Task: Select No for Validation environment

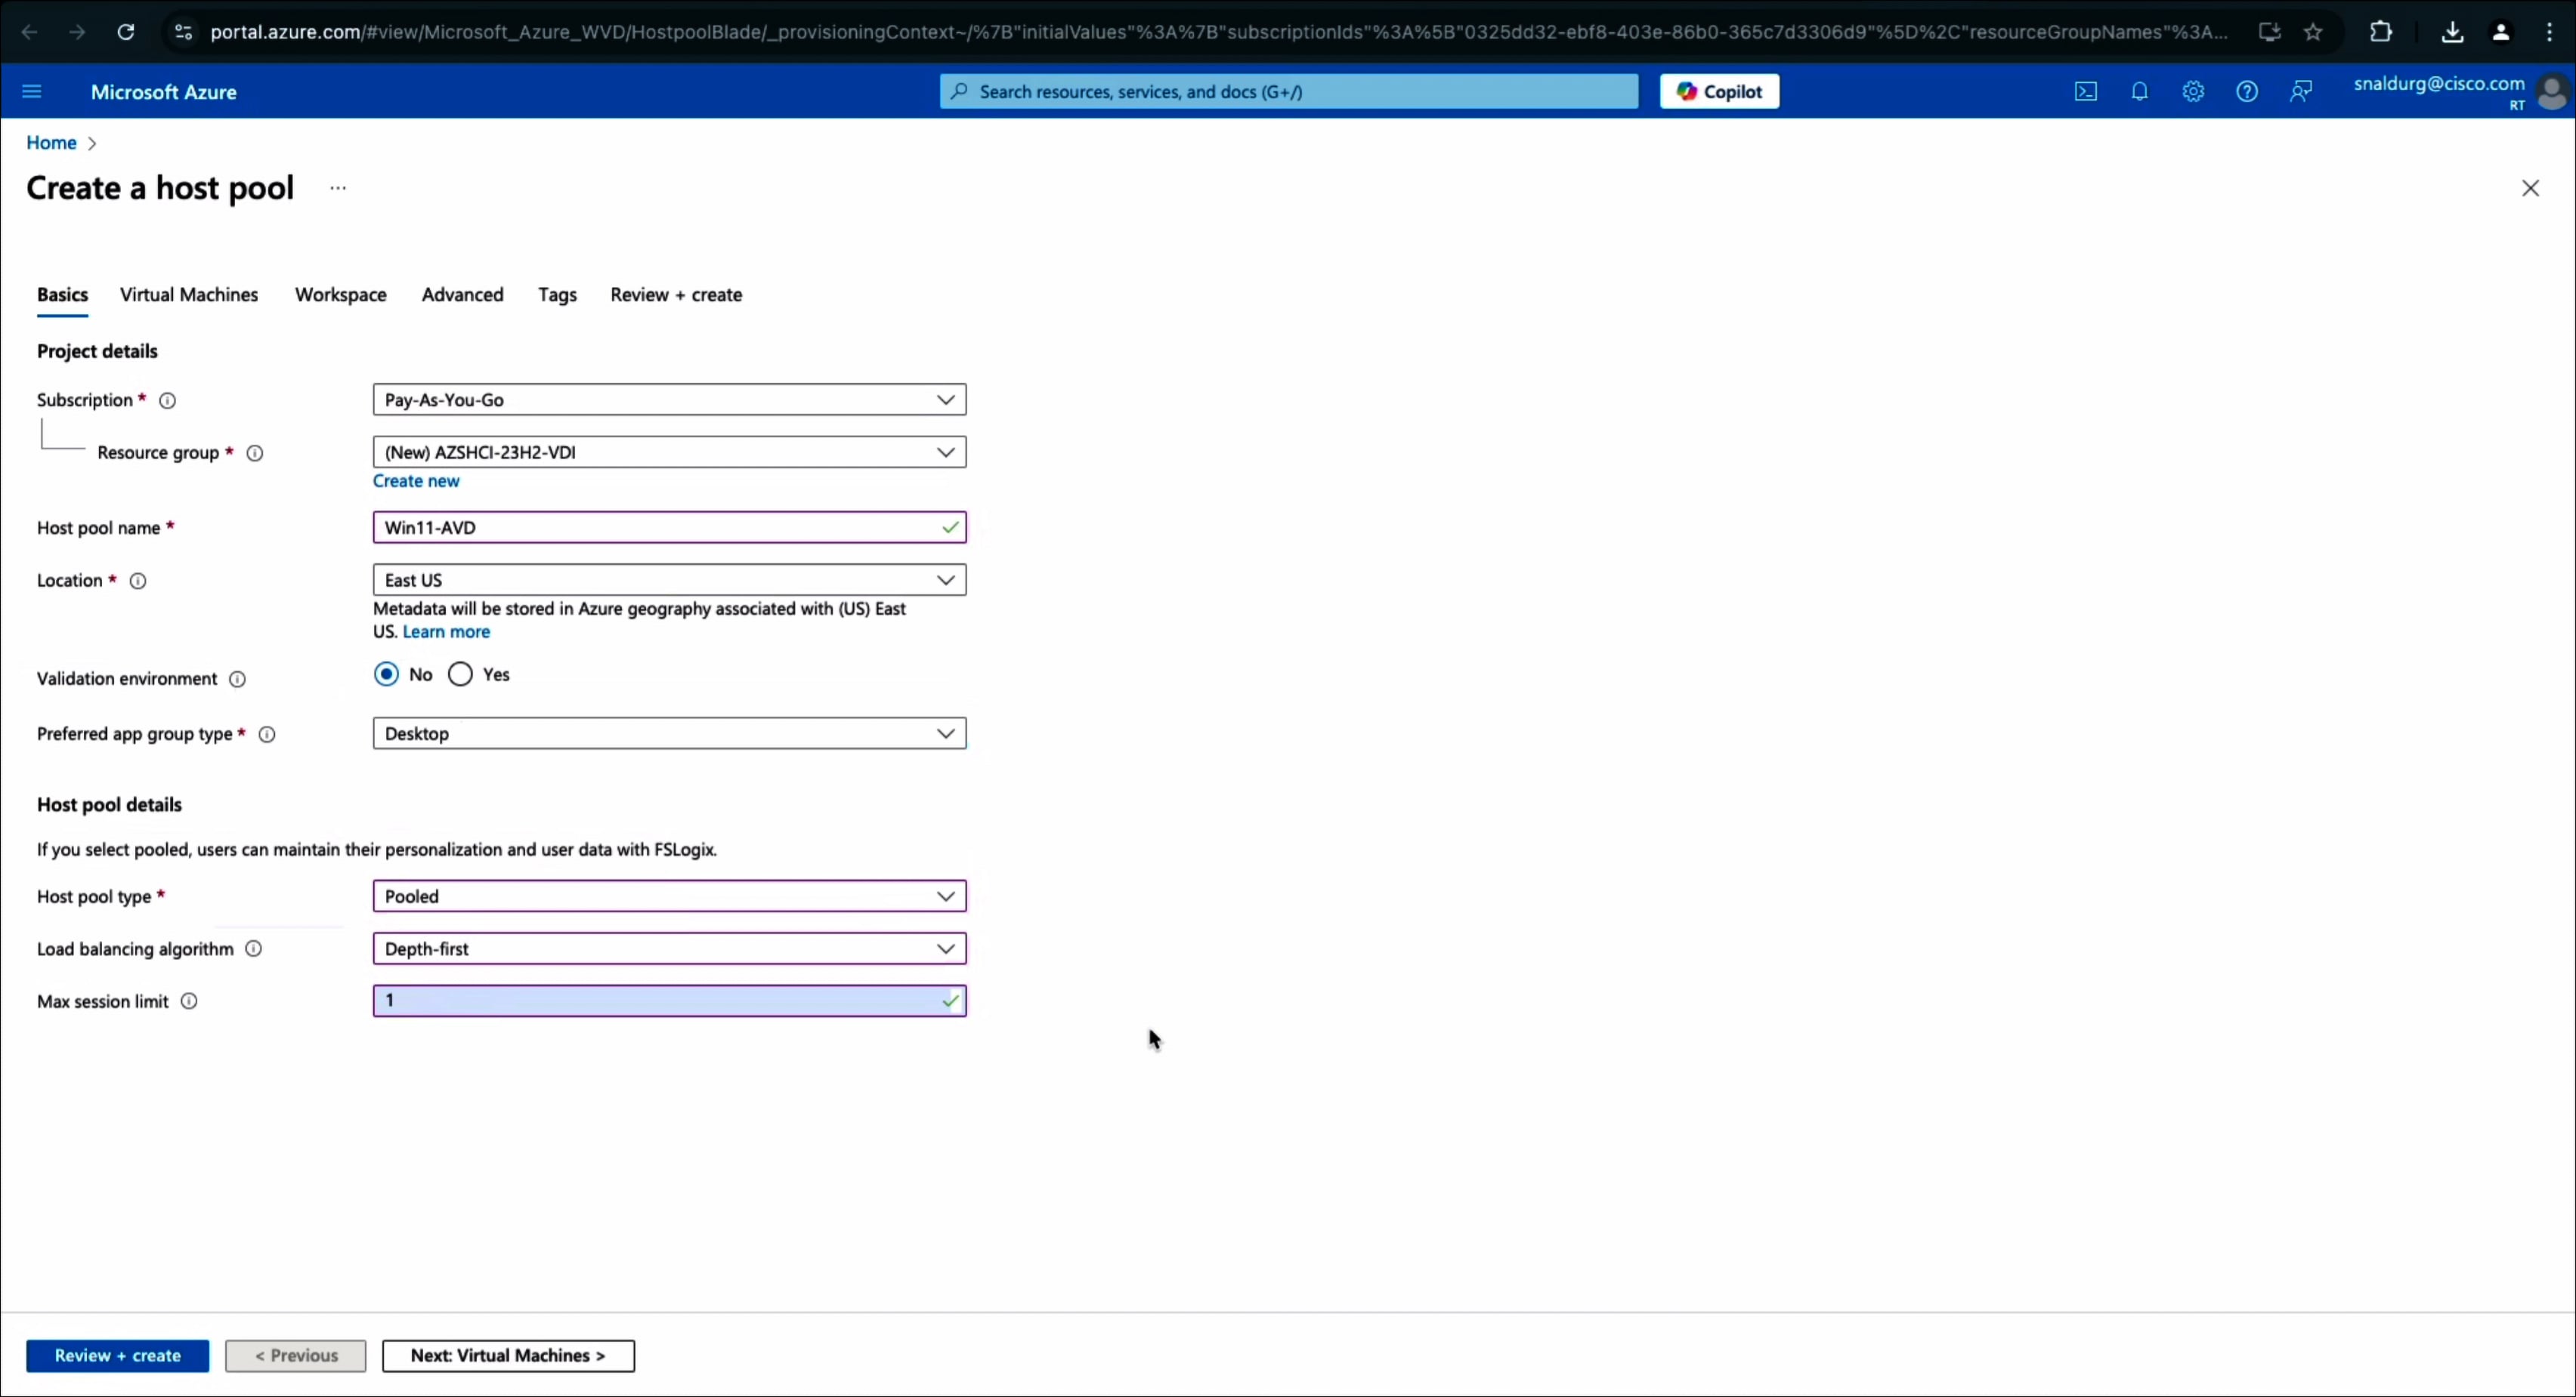Action: tap(386, 674)
